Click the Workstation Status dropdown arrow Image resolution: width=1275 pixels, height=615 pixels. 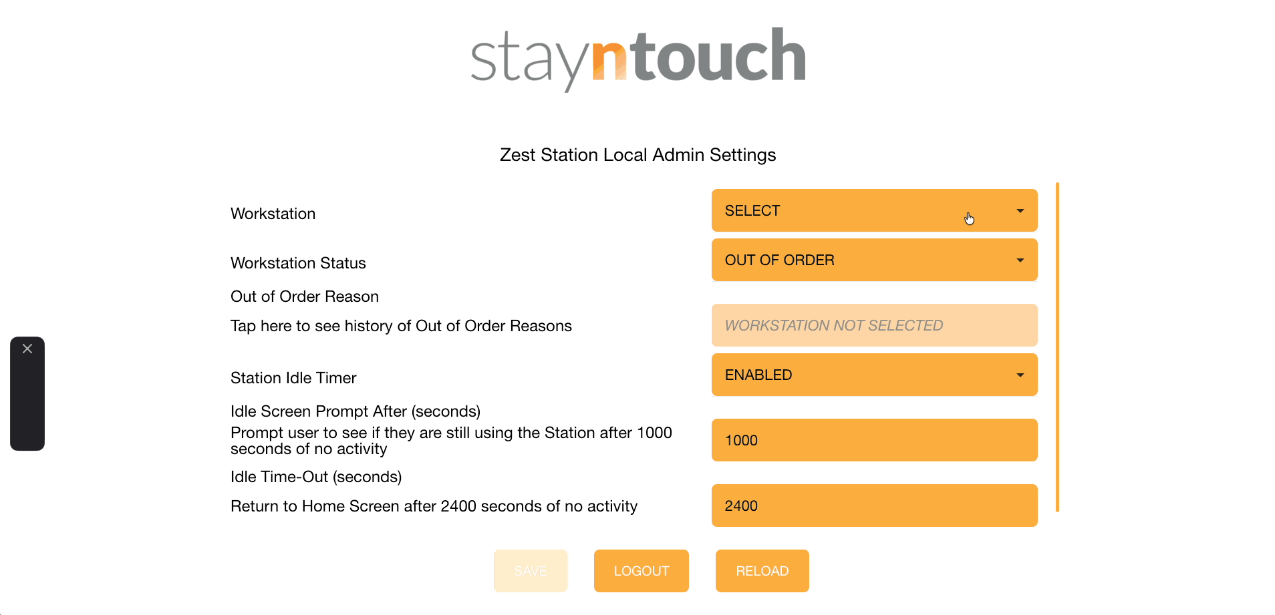[1020, 260]
